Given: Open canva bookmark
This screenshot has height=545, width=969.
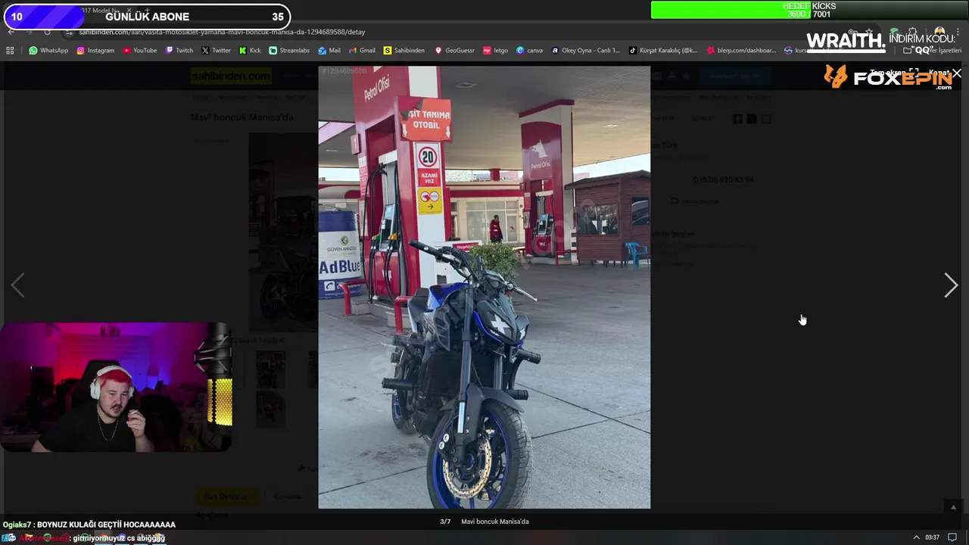Looking at the screenshot, I should click(x=530, y=51).
